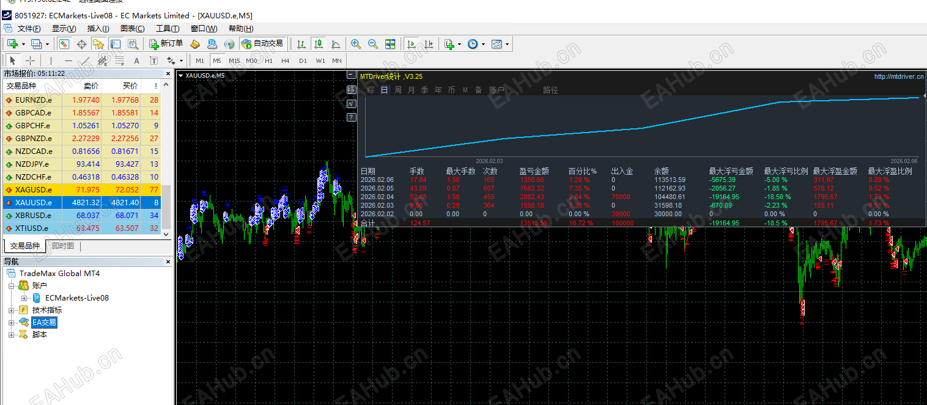Close the 市场报价 Market Watch panel
Screen dimensions: 927x405
(168, 73)
